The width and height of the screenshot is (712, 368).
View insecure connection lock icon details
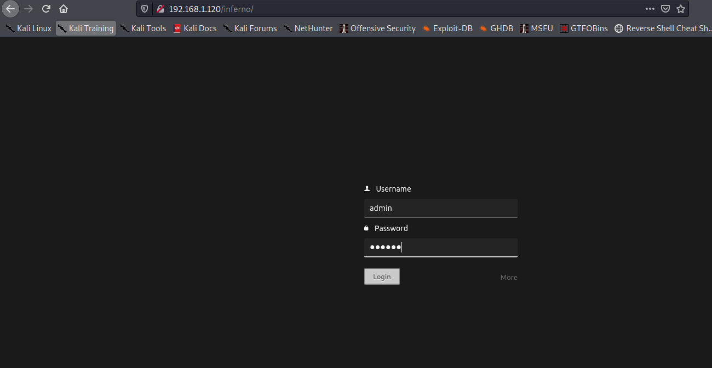point(160,9)
